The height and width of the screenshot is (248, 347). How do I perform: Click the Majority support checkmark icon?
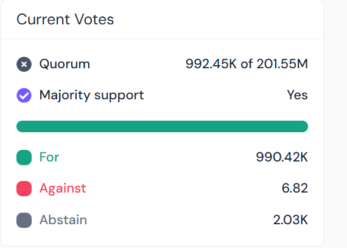click(x=24, y=96)
